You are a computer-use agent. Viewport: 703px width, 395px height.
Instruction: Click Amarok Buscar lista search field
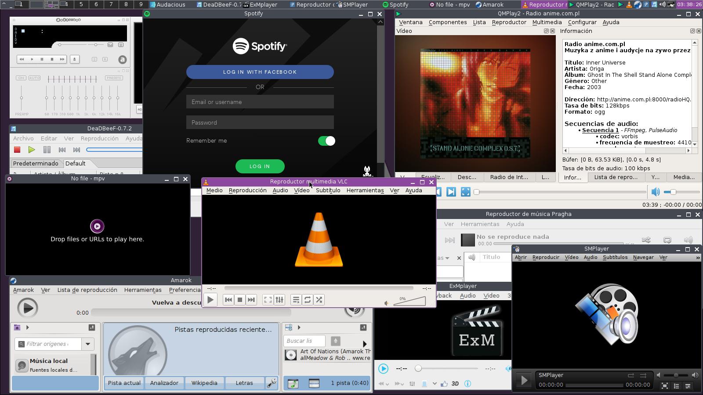[x=304, y=341]
